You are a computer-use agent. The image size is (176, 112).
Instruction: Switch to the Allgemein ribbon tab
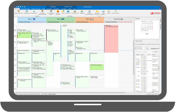17,9
